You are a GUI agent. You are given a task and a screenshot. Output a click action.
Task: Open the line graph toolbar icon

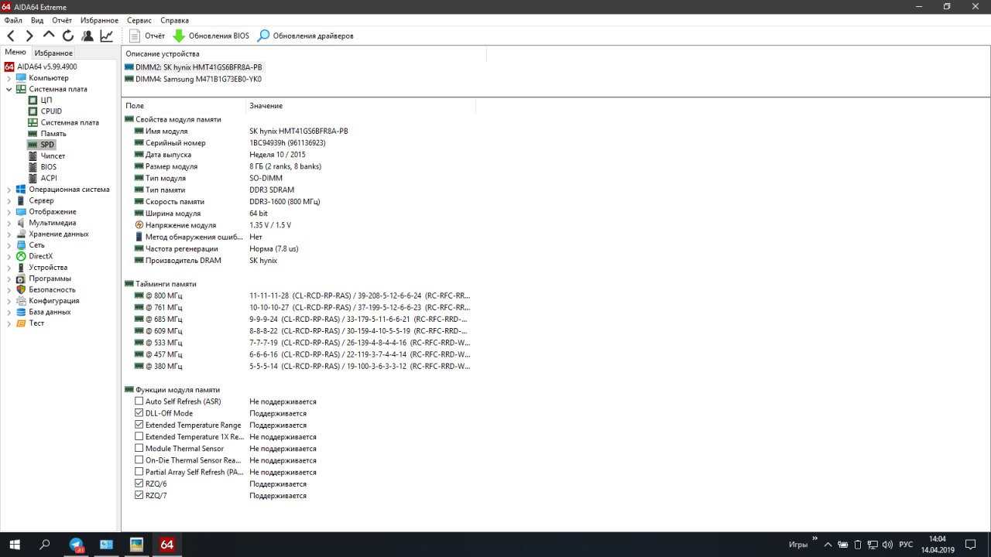click(x=106, y=36)
